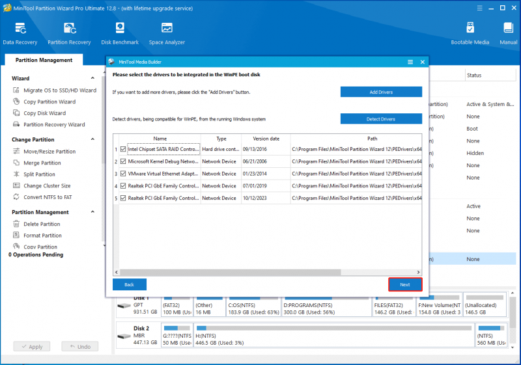Viewport: 521px width, 365px height.
Task: Open the Manual icon
Action: [509, 34]
